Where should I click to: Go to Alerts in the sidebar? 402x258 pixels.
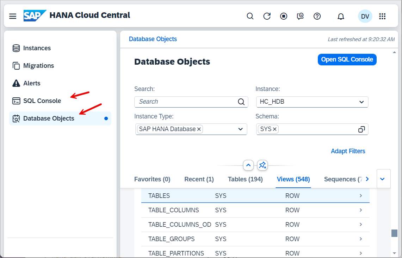pos(32,83)
